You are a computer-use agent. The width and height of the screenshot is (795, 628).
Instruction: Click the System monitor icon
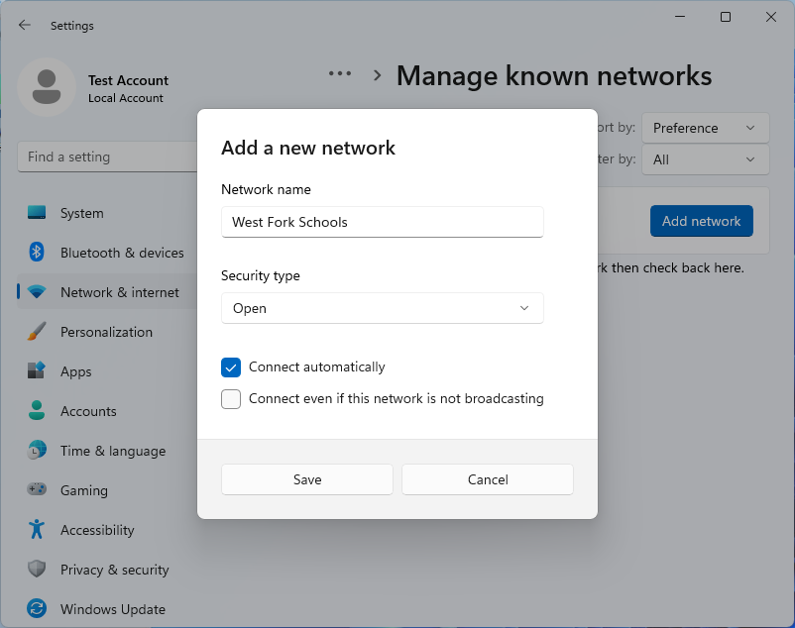[37, 213]
